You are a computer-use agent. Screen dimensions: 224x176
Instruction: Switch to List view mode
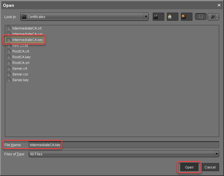click(x=201, y=17)
